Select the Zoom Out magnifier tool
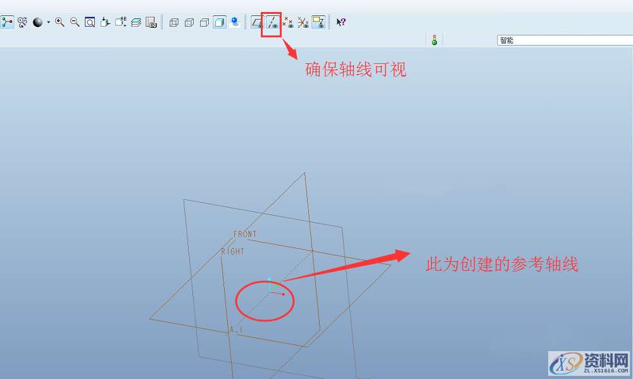 (73, 22)
